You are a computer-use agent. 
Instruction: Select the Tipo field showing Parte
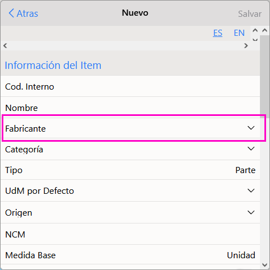pyautogui.click(x=131, y=170)
